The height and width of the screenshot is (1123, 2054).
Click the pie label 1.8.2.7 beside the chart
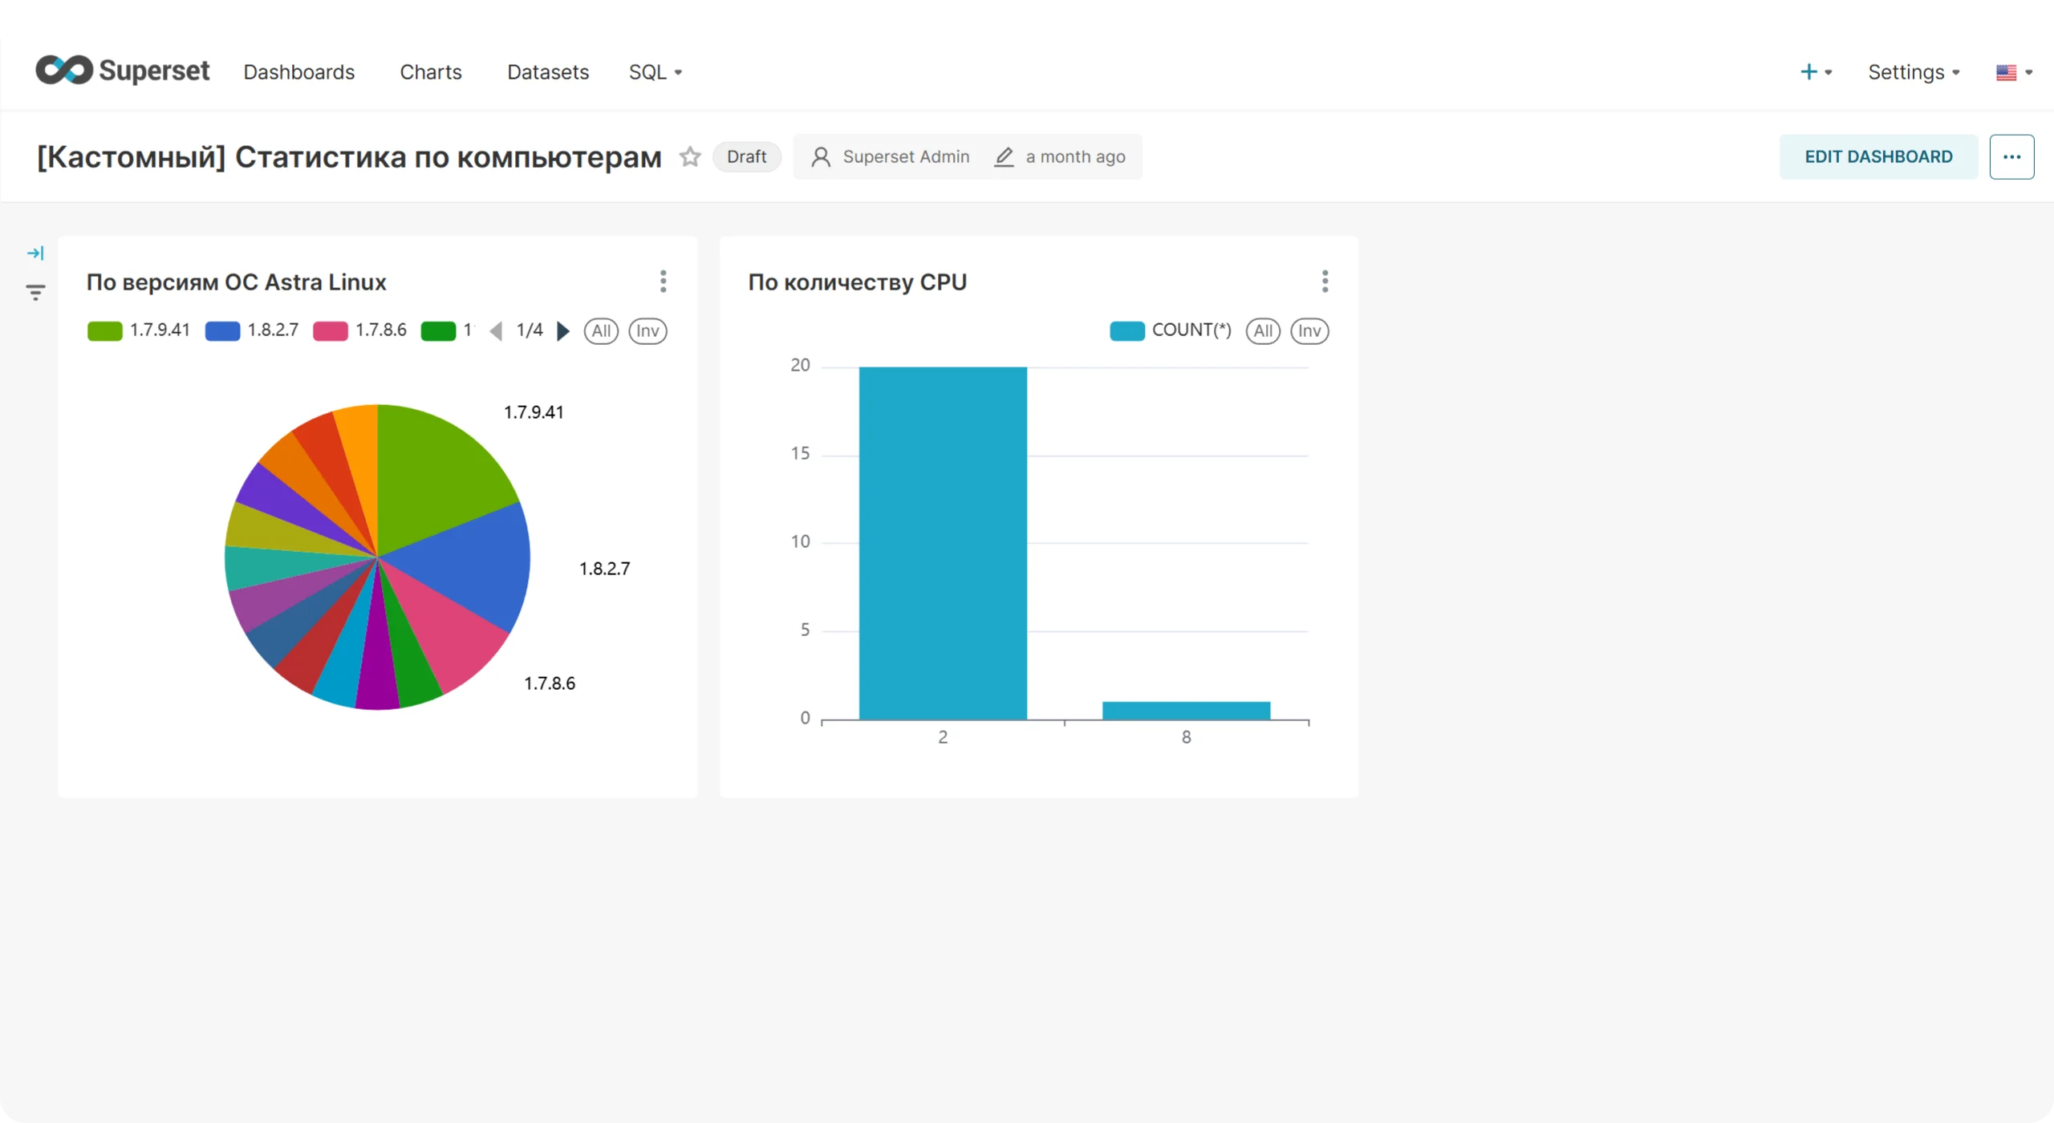tap(605, 569)
